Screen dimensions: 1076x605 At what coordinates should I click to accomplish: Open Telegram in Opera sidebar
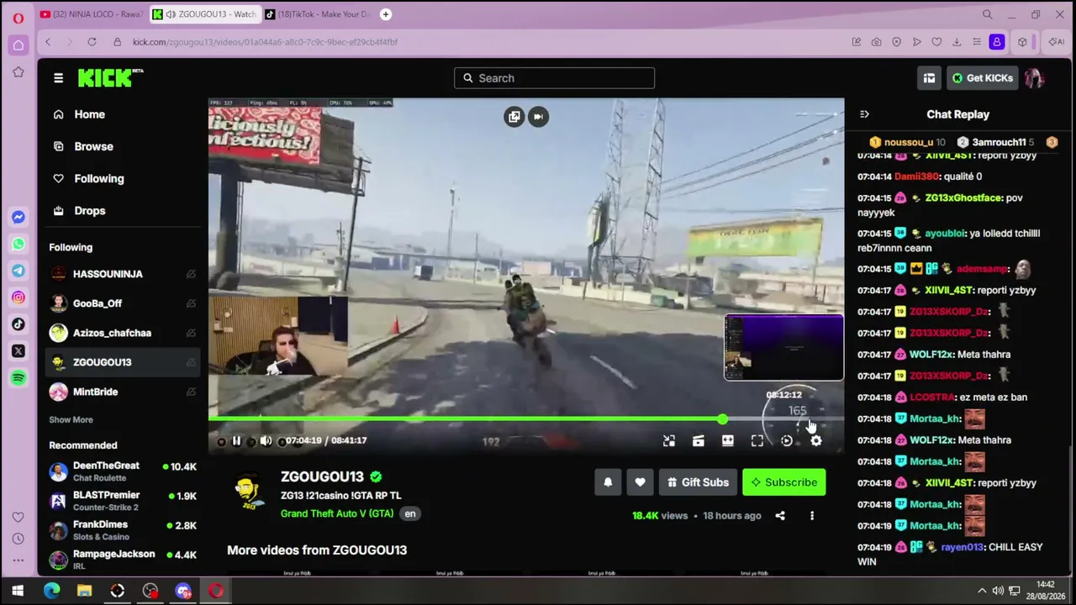[18, 271]
